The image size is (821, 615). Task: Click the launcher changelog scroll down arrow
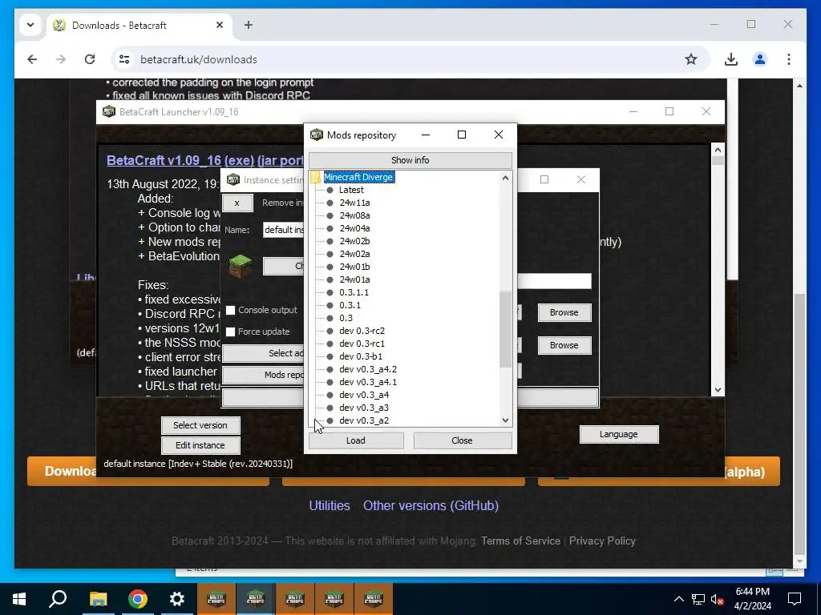(718, 390)
